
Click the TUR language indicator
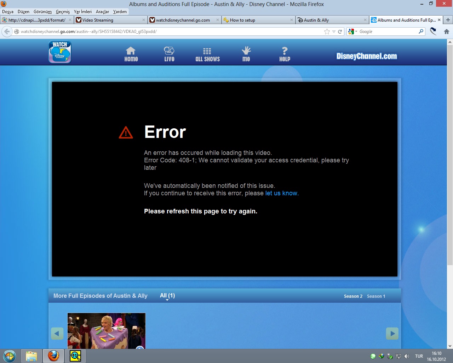(419, 356)
